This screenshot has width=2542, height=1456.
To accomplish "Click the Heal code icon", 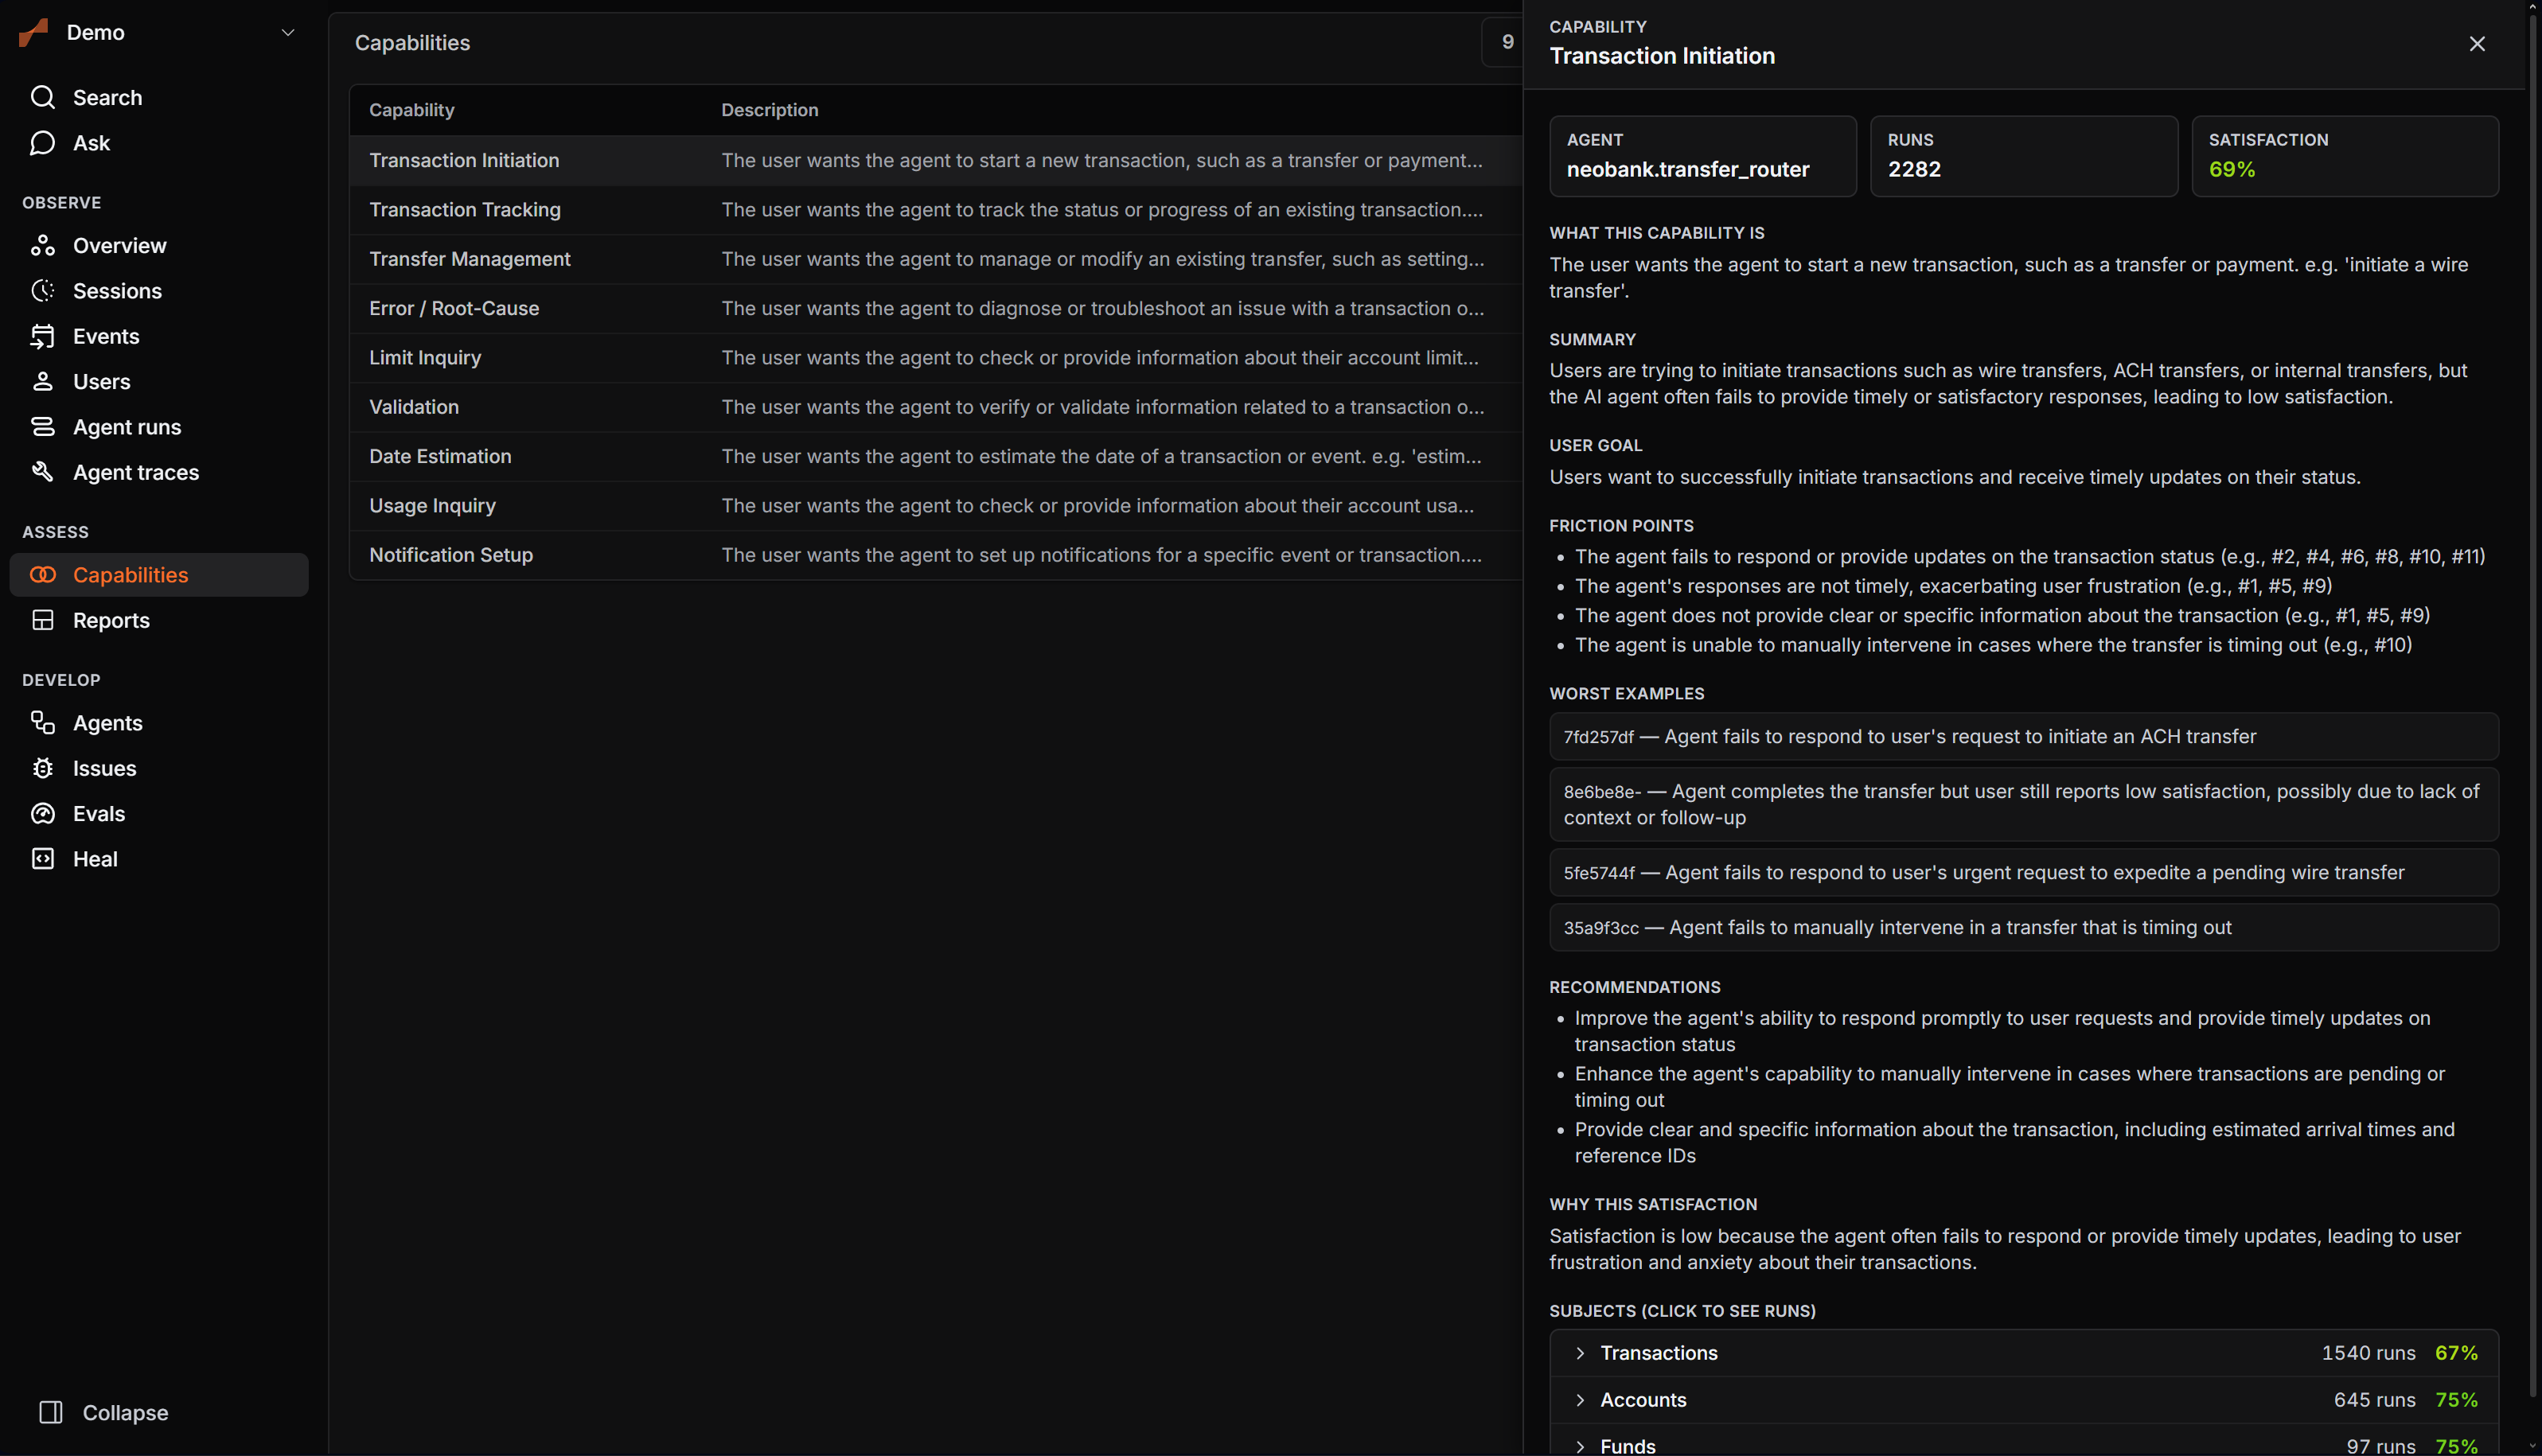I will pos(42,859).
